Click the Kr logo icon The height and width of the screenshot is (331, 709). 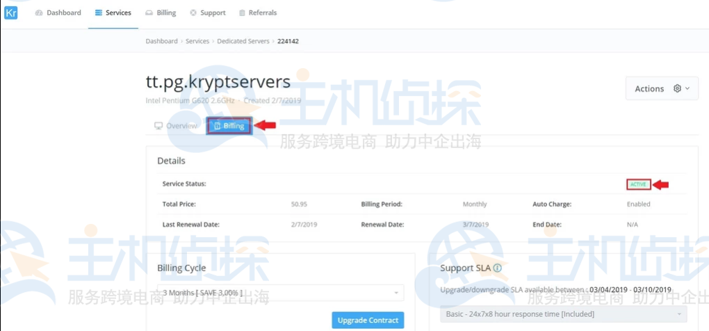click(10, 13)
